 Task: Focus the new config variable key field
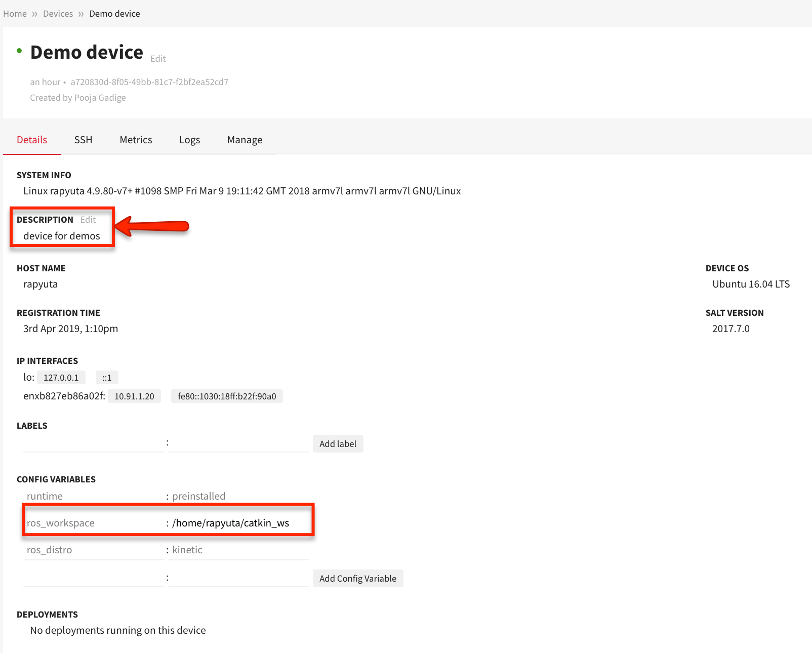pyautogui.click(x=94, y=578)
